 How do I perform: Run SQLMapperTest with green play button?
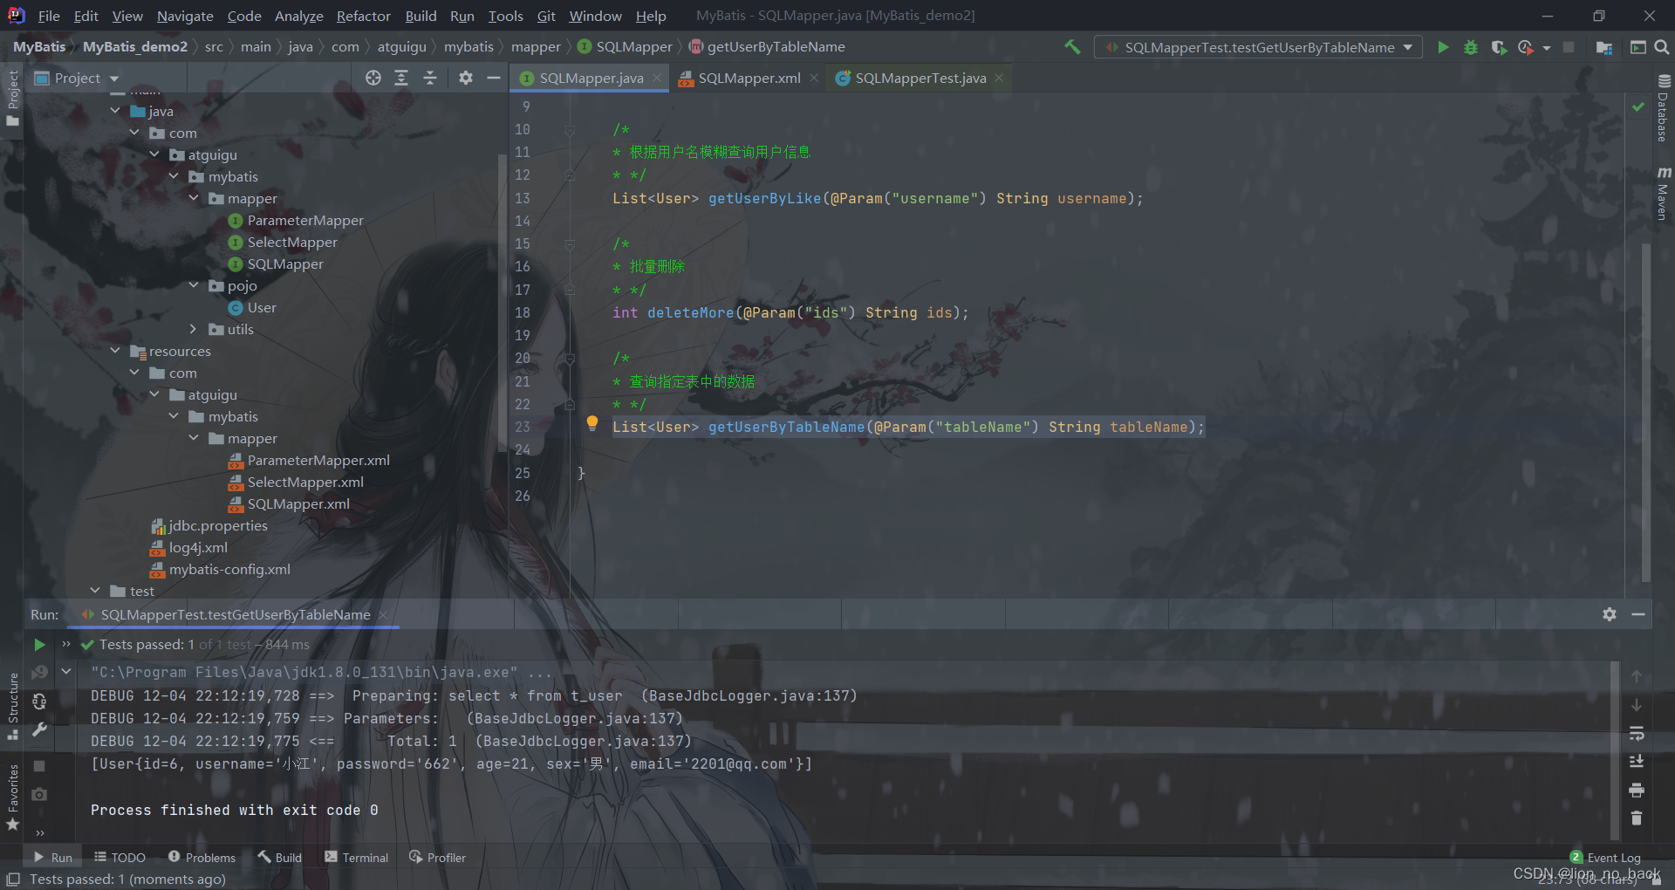point(1443,47)
